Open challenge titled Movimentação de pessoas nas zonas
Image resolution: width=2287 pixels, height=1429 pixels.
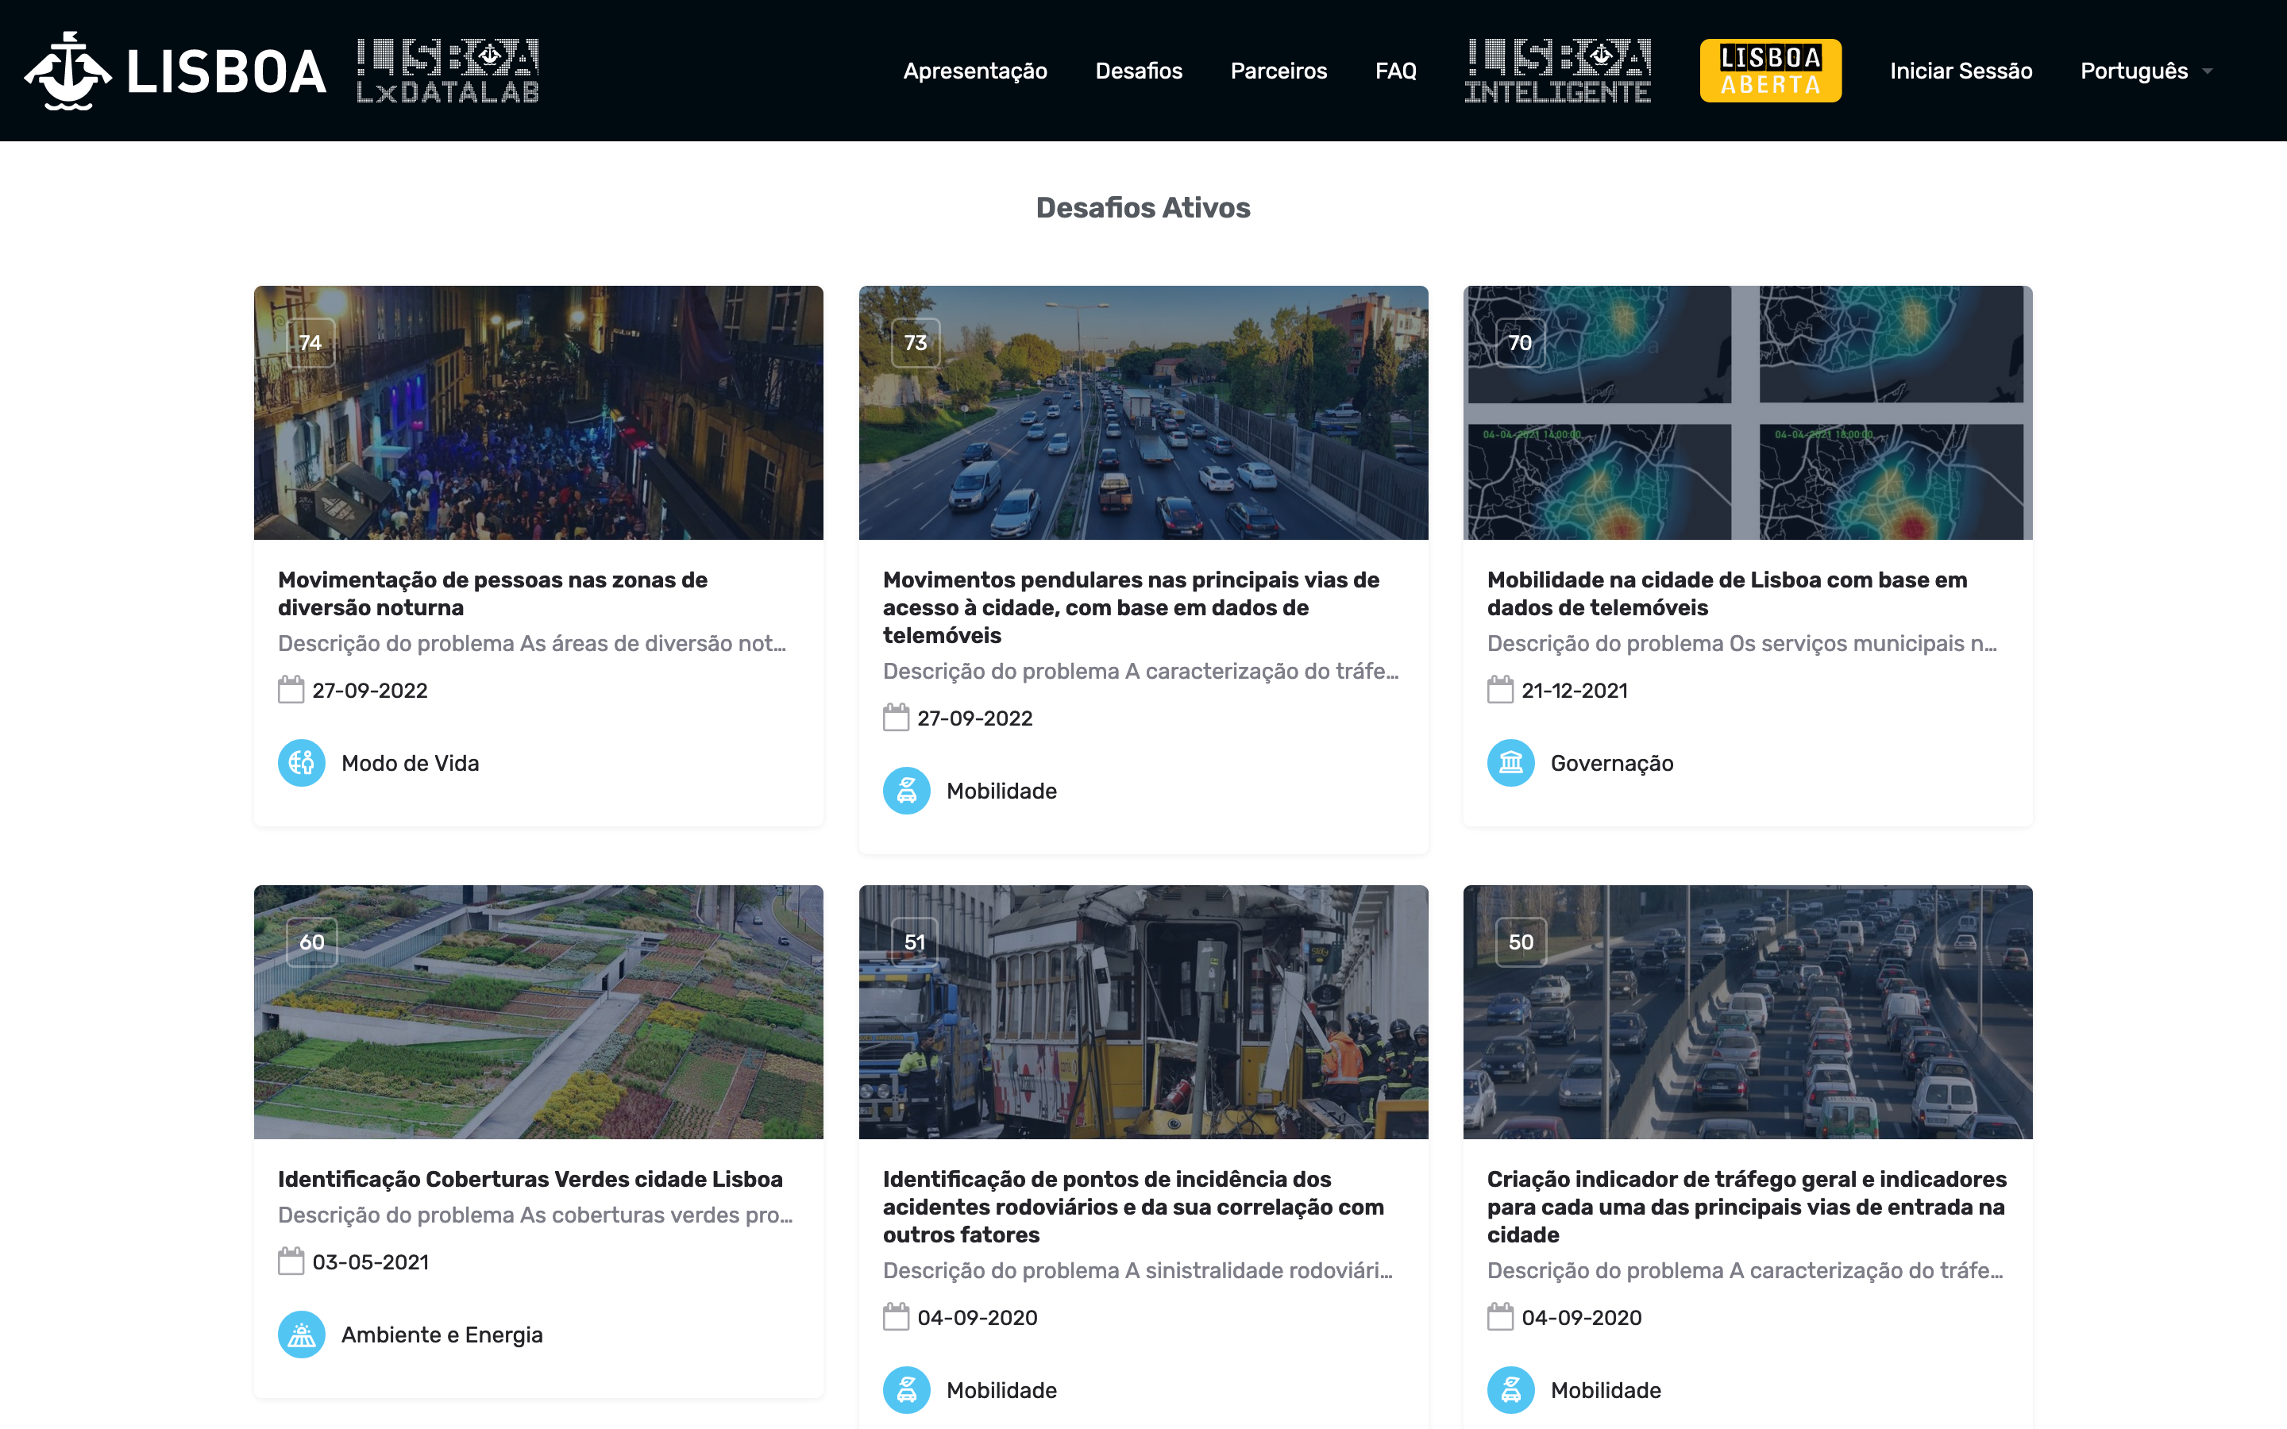coord(492,594)
